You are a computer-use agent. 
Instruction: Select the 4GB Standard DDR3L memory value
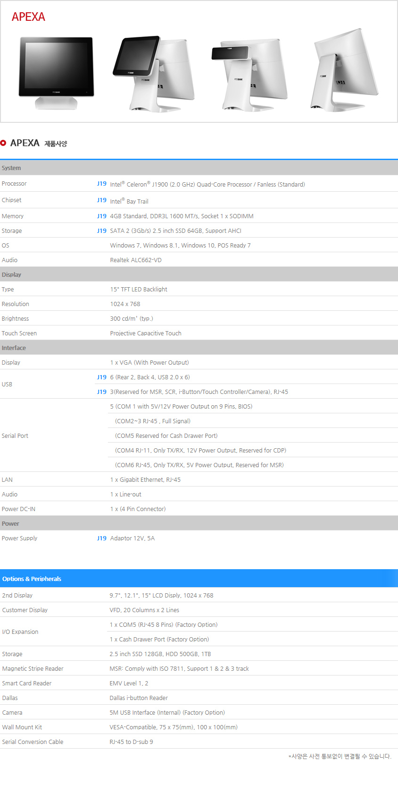[x=182, y=216]
